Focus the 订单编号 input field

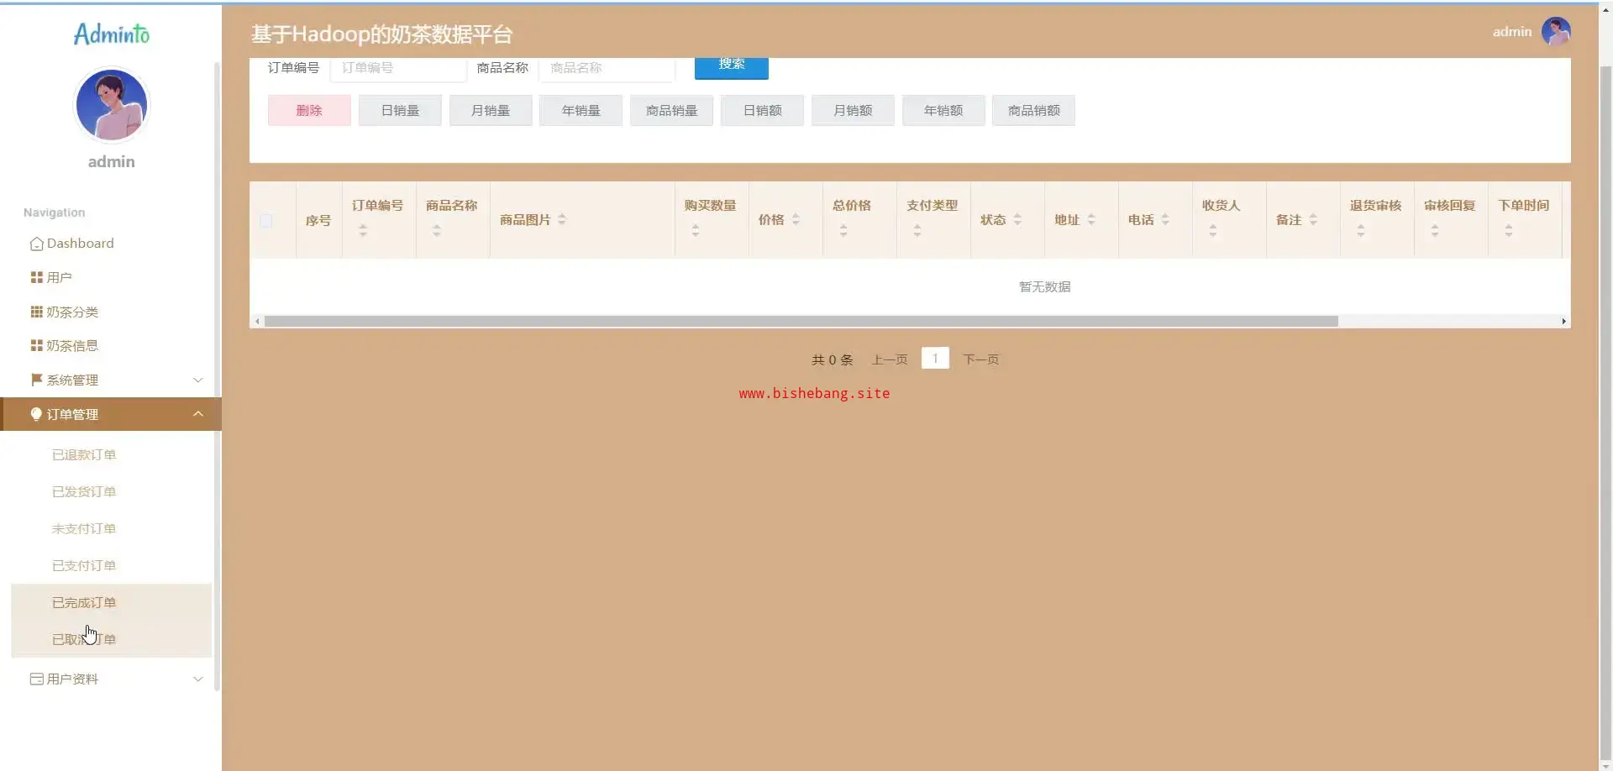[x=398, y=68]
